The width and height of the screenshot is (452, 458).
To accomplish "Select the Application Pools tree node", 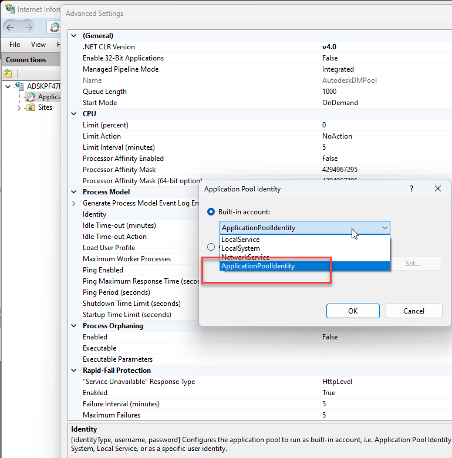I will [43, 97].
